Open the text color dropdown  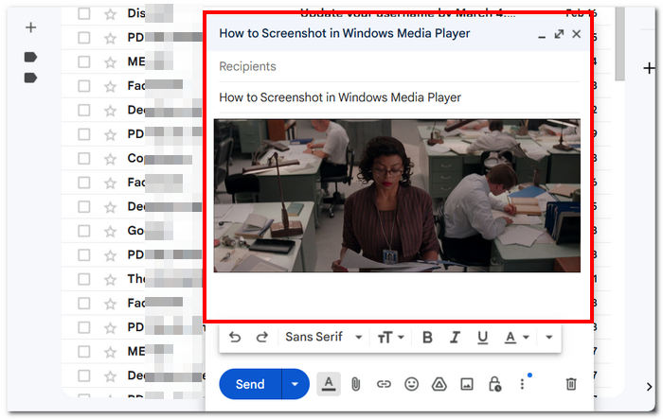[x=517, y=337]
